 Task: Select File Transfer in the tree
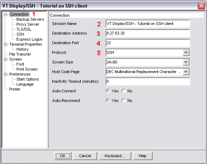[x=20, y=54]
